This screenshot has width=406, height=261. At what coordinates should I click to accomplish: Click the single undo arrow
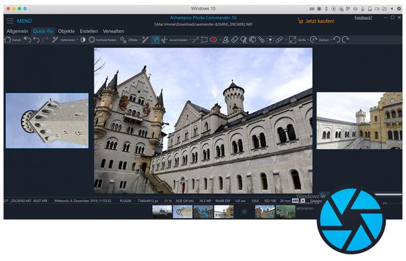(x=36, y=40)
